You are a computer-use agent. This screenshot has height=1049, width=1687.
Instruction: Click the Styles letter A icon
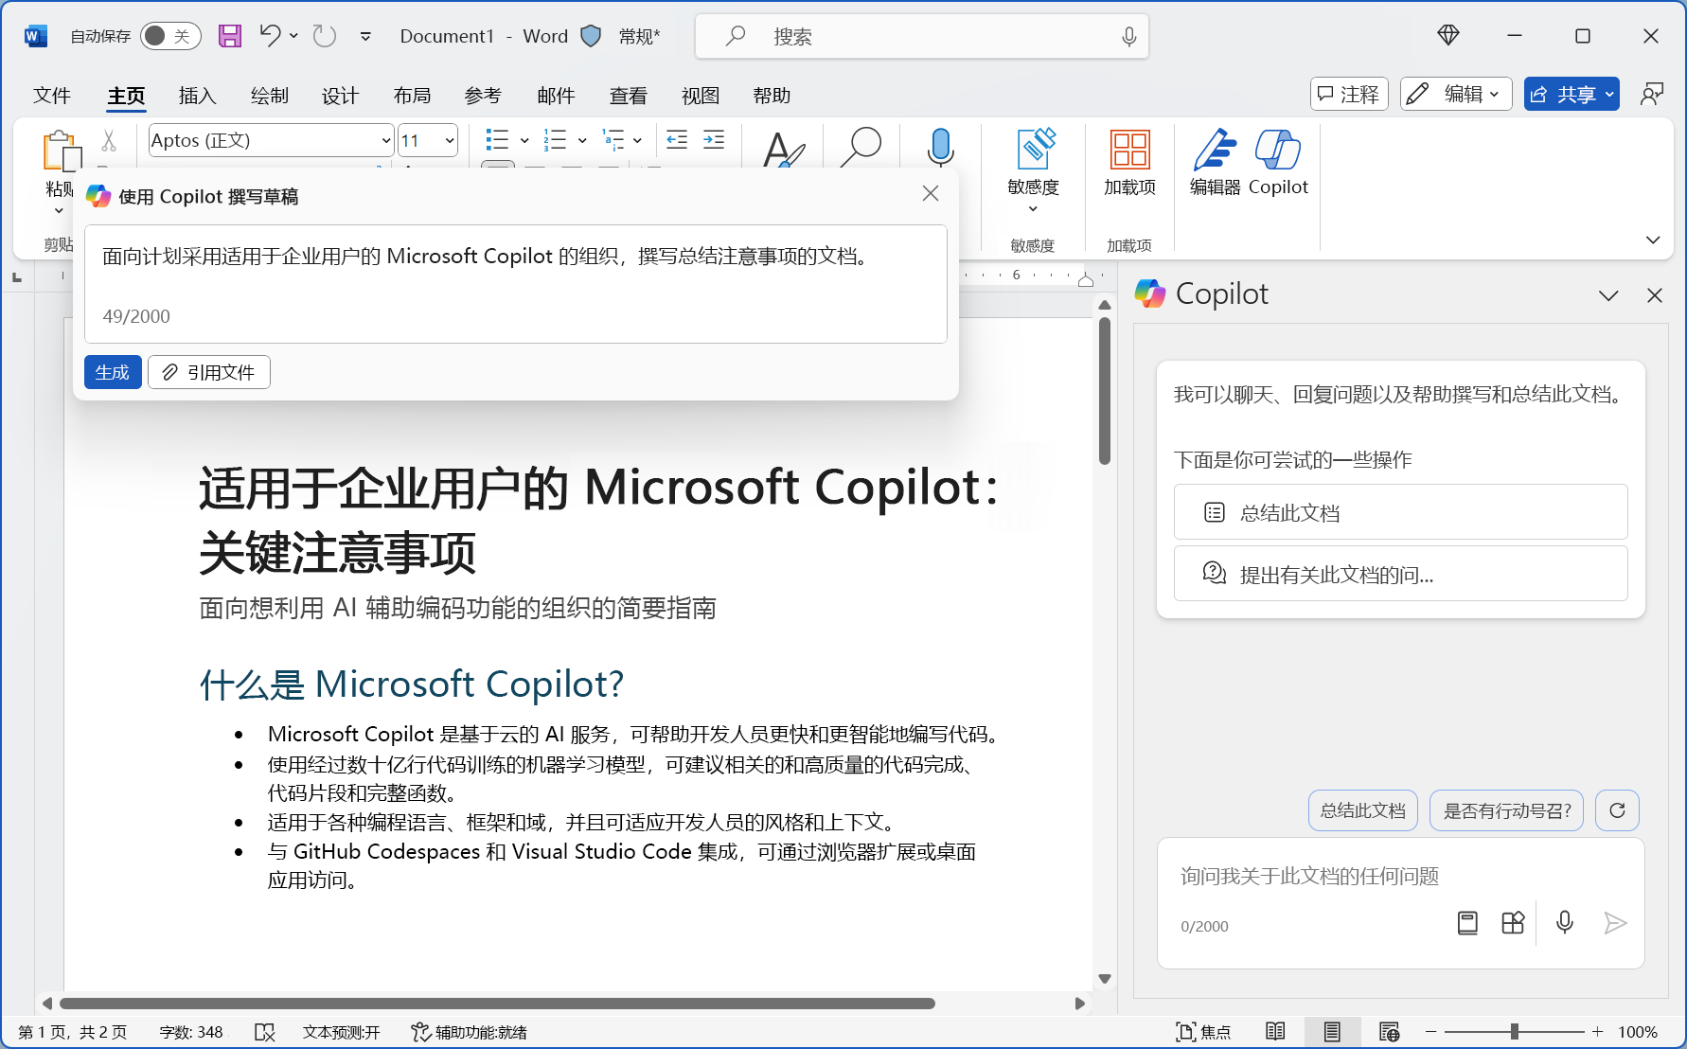tap(784, 150)
